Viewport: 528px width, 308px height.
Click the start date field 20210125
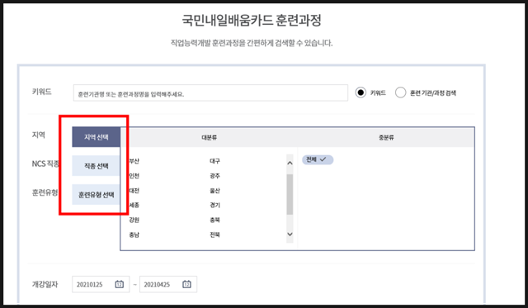[101, 284]
